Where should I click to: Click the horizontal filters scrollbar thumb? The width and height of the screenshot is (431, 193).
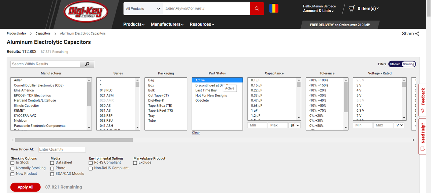[74, 140]
